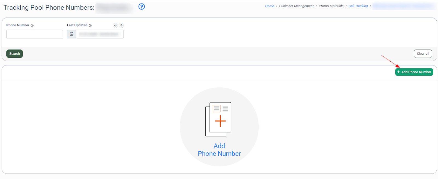Click the green Add Phone Number button

pyautogui.click(x=414, y=72)
